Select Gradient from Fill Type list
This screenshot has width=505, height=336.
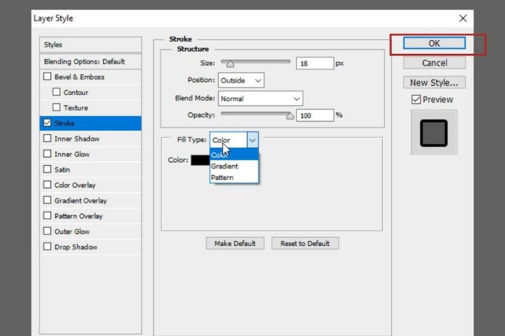pos(224,166)
